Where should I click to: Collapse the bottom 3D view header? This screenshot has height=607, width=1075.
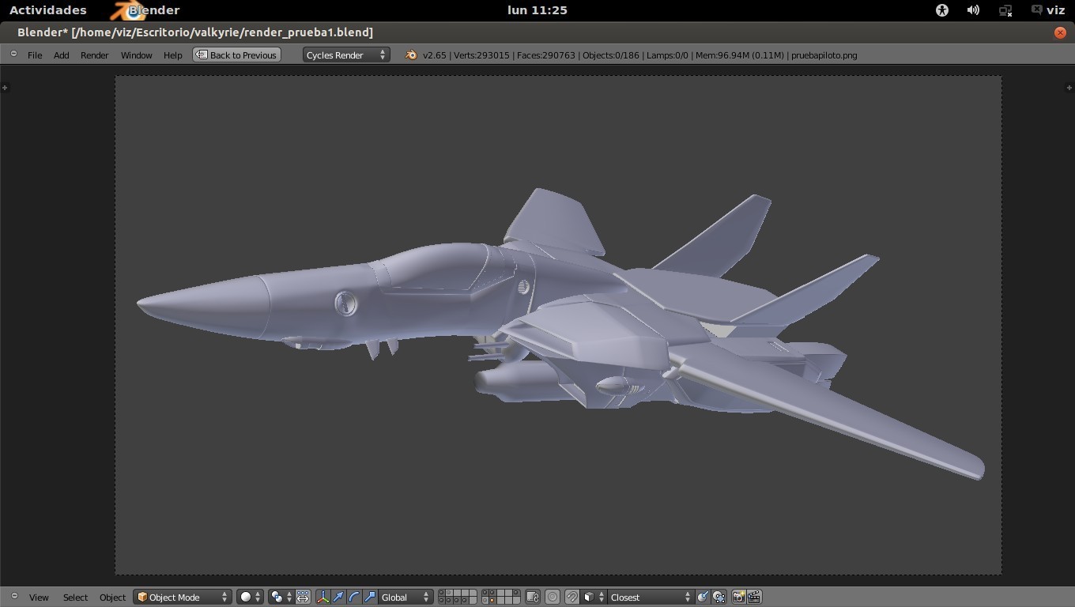click(14, 596)
